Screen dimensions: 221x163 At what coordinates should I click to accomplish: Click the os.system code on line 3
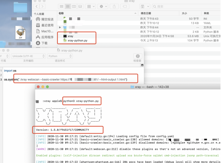pyautogui.click(x=66, y=79)
